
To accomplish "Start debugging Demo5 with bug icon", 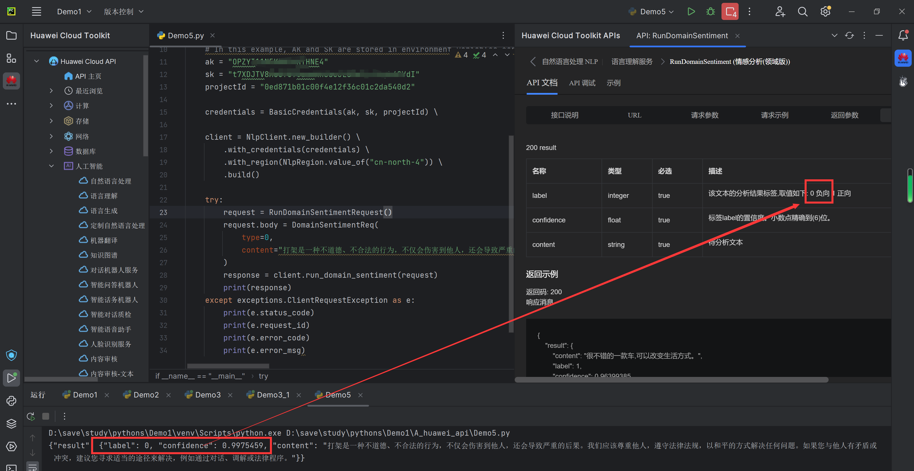I will [710, 11].
